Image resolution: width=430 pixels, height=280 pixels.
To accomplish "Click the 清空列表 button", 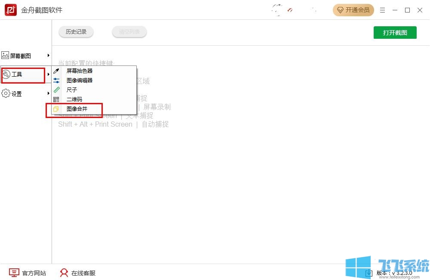I will 129,32.
